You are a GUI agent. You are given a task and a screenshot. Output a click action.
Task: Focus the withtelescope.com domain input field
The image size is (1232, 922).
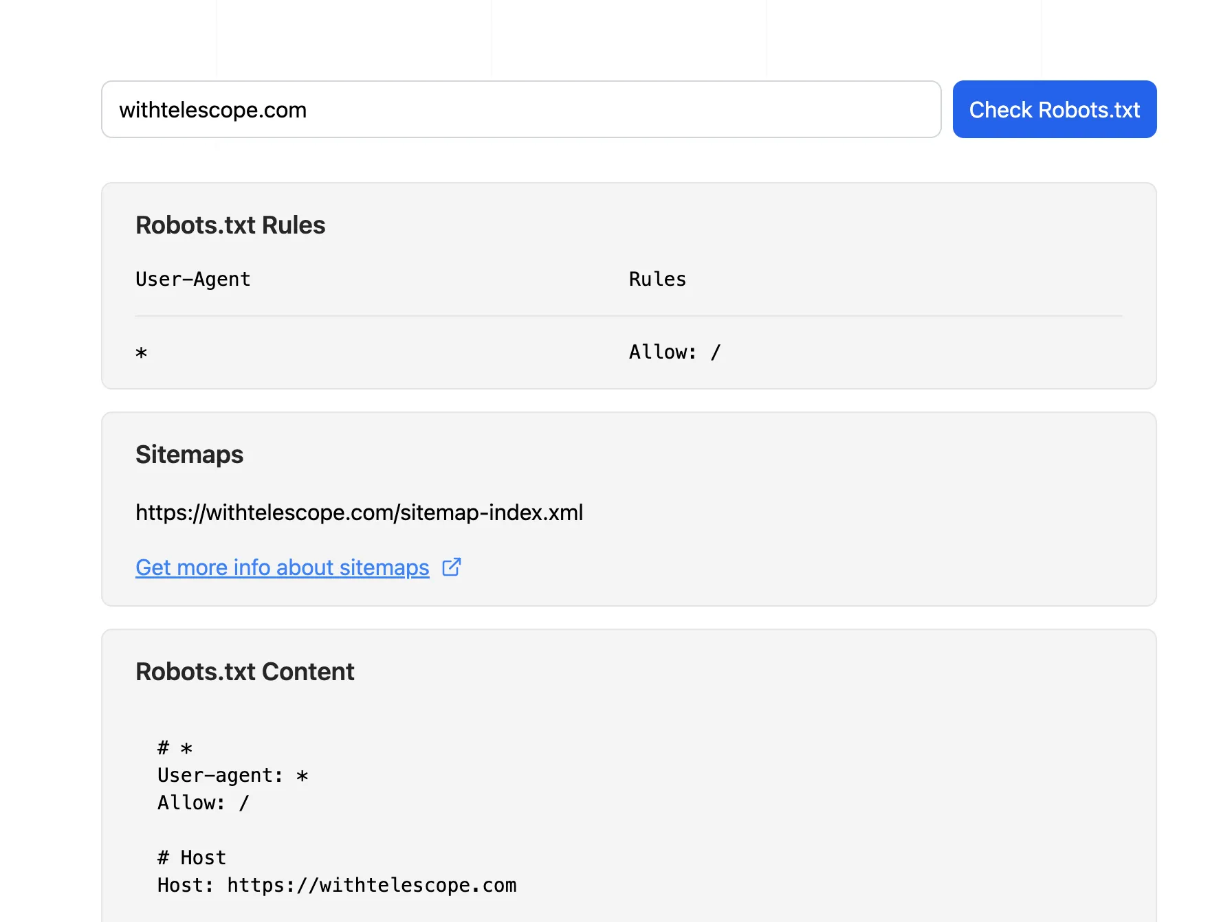521,109
